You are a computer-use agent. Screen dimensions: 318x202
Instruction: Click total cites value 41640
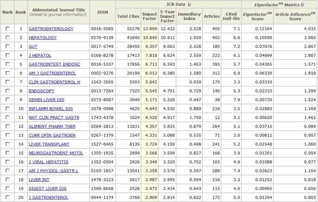(x=133, y=38)
